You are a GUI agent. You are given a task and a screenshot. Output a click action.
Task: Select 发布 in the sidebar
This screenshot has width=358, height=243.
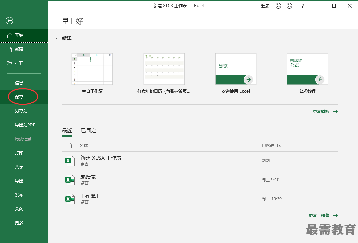point(24,195)
